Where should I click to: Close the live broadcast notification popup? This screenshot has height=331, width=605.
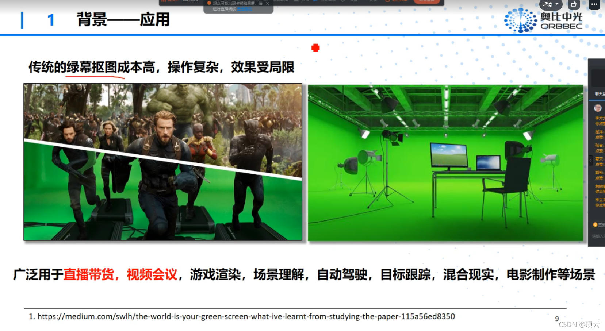tap(267, 3)
